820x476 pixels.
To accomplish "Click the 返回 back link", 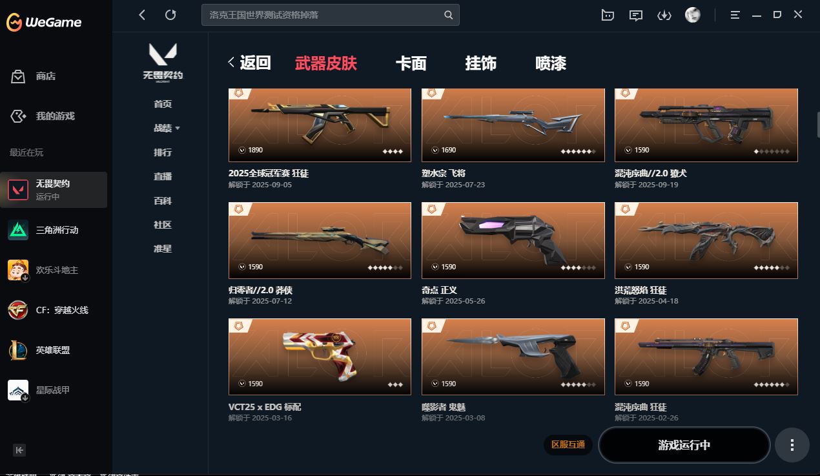I will pos(249,63).
